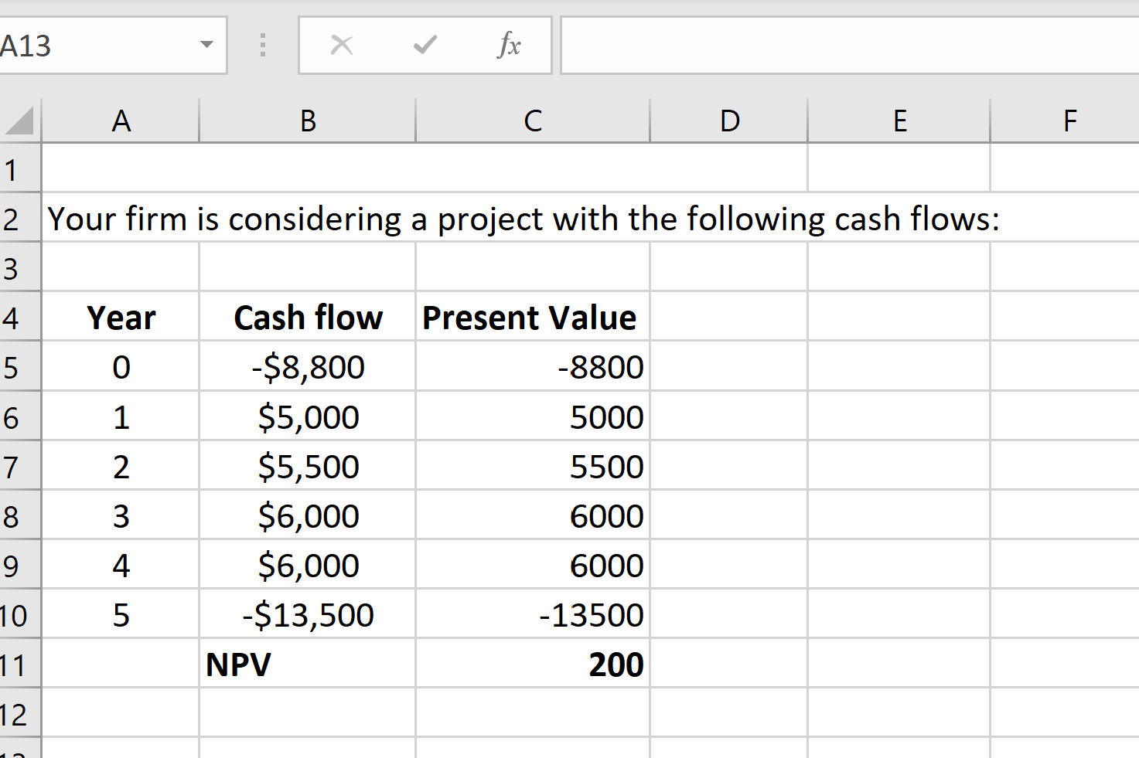Select the Year 0 cell
The image size is (1139, 758).
point(121,366)
